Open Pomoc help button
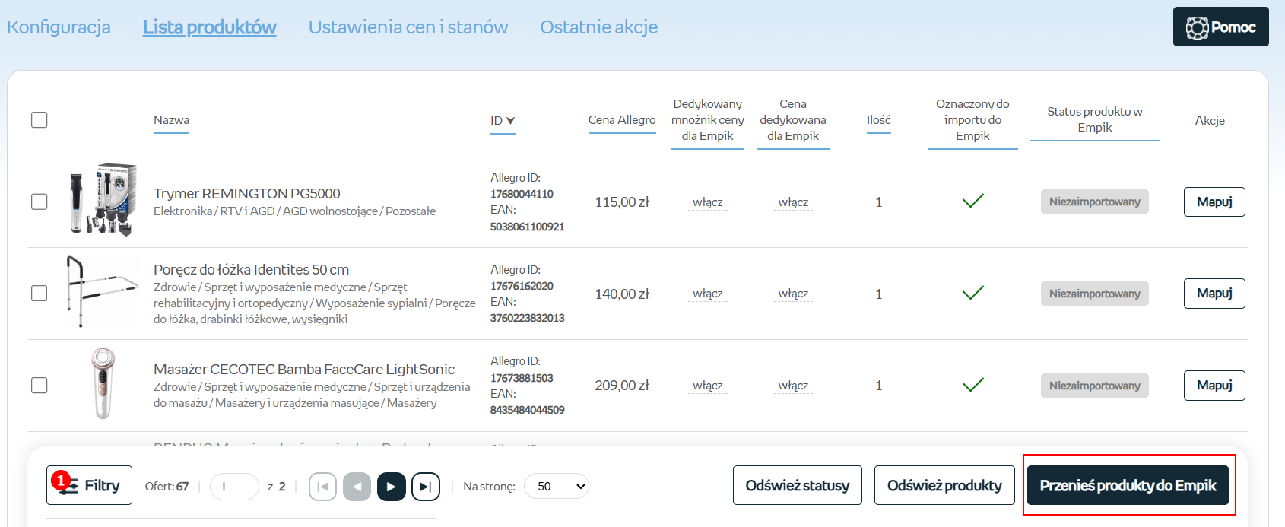Image resolution: width=1285 pixels, height=527 pixels. pyautogui.click(x=1220, y=27)
